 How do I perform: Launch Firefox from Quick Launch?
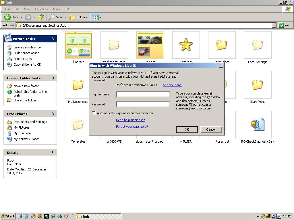(x=40, y=216)
